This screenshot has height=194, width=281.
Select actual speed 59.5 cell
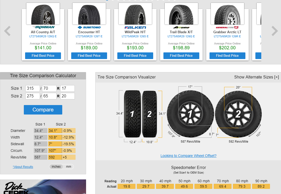203,187
